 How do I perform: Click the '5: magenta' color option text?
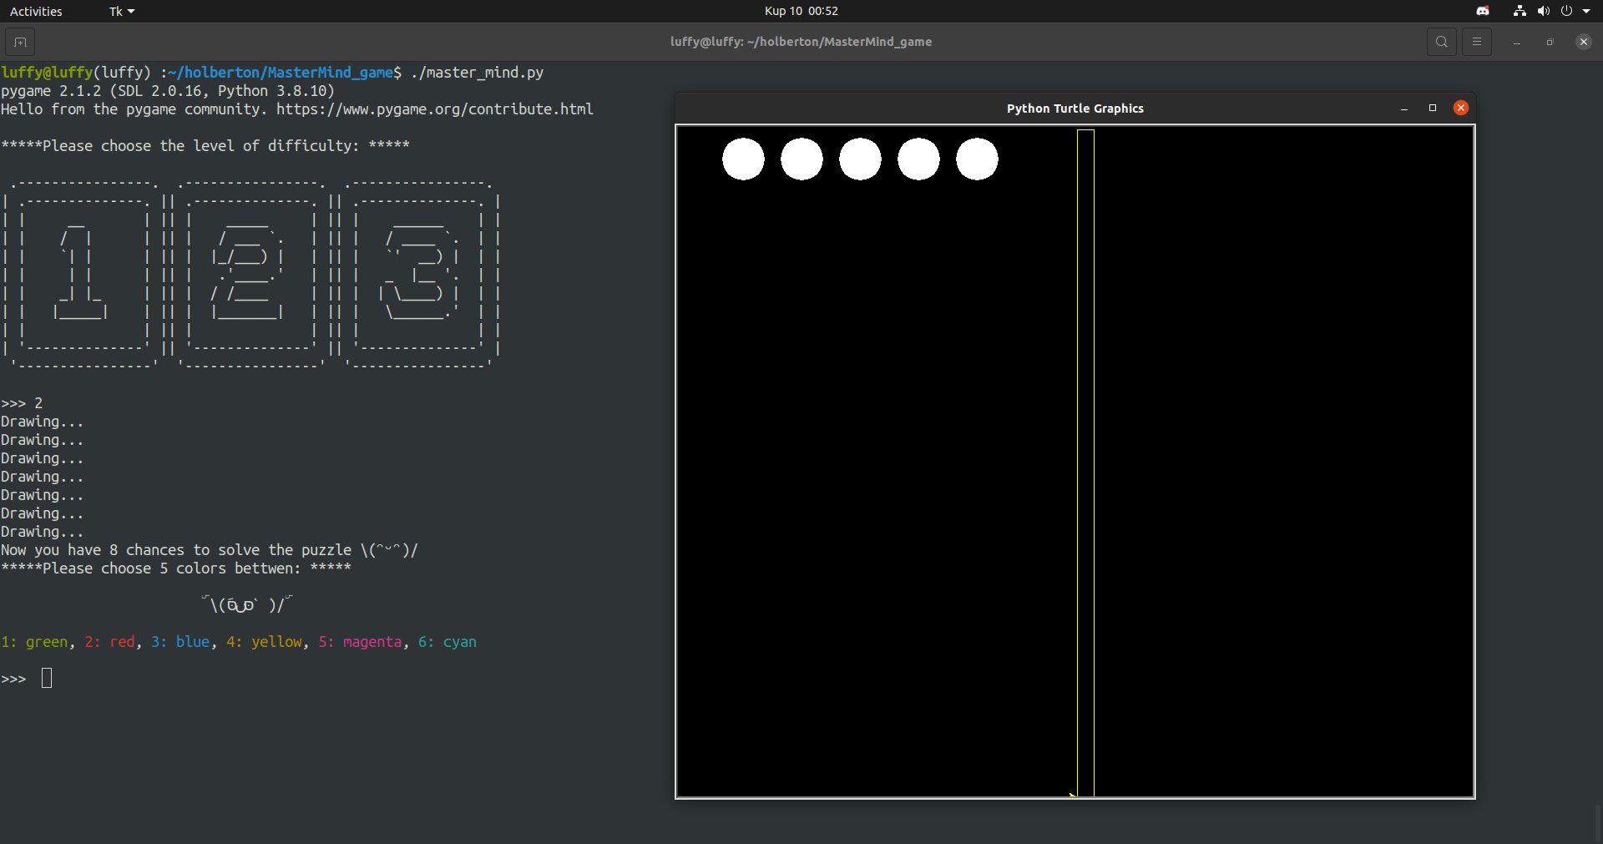pos(360,642)
